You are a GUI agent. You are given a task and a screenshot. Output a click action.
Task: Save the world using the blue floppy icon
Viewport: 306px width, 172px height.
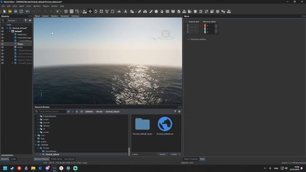[x=15, y=11]
